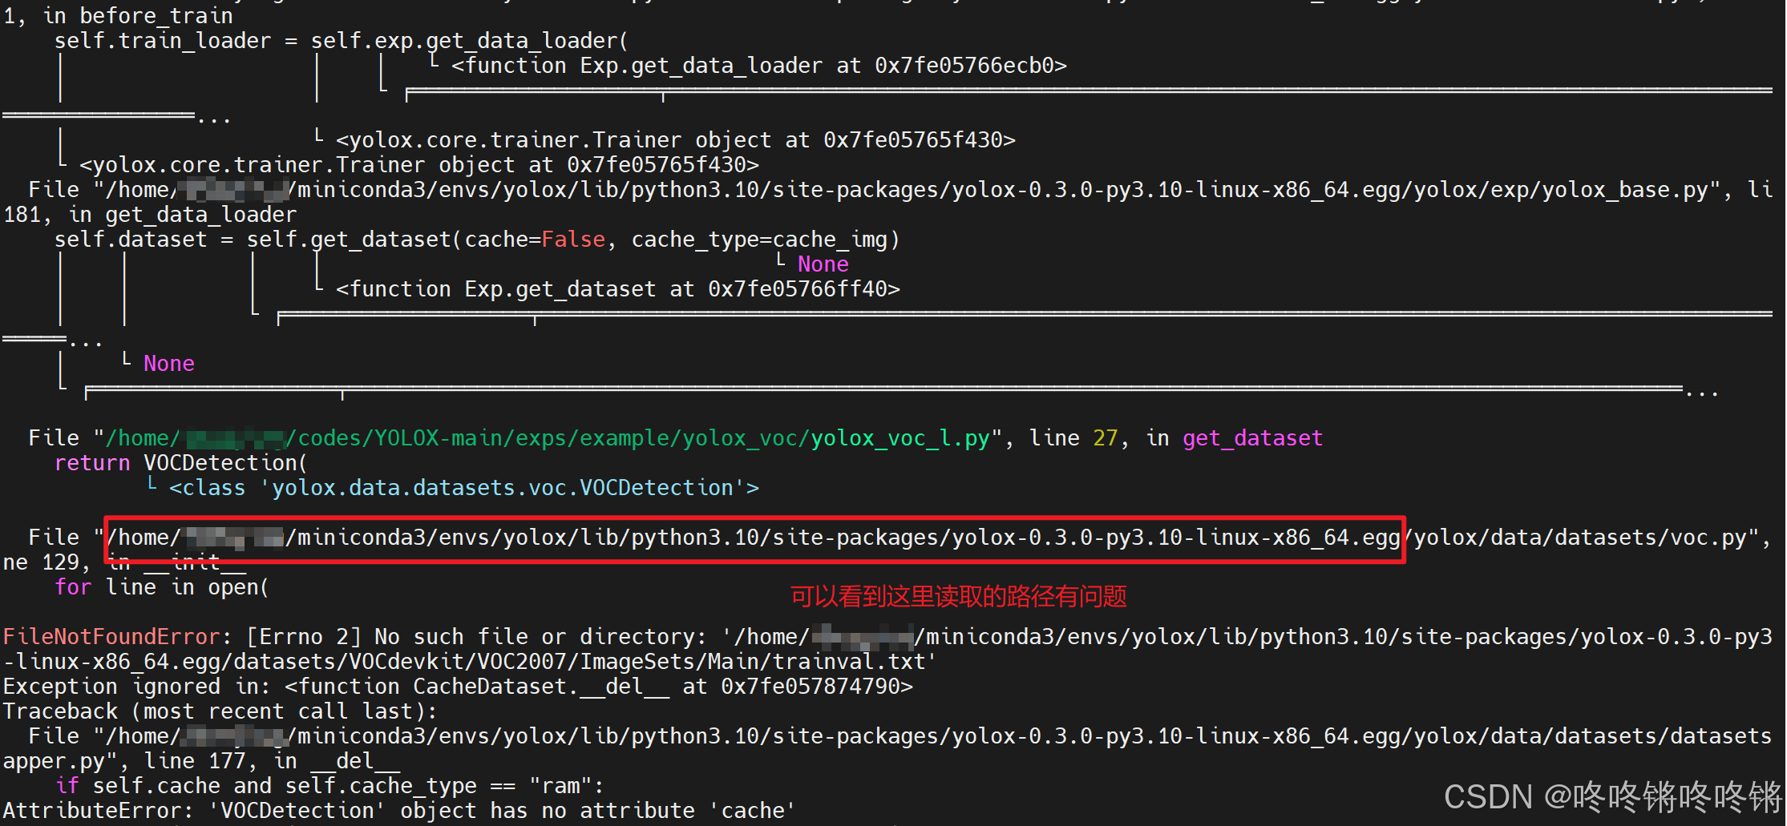Click 'in before_train' text
1787x826 pixels.
(138, 16)
